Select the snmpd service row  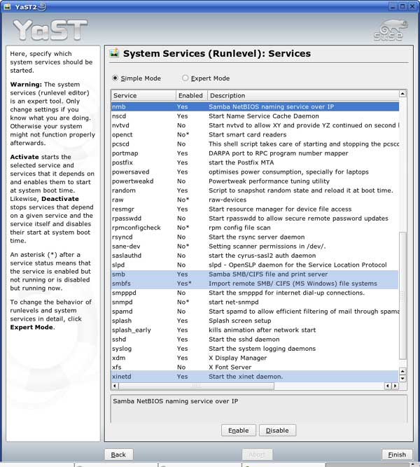coord(255,302)
